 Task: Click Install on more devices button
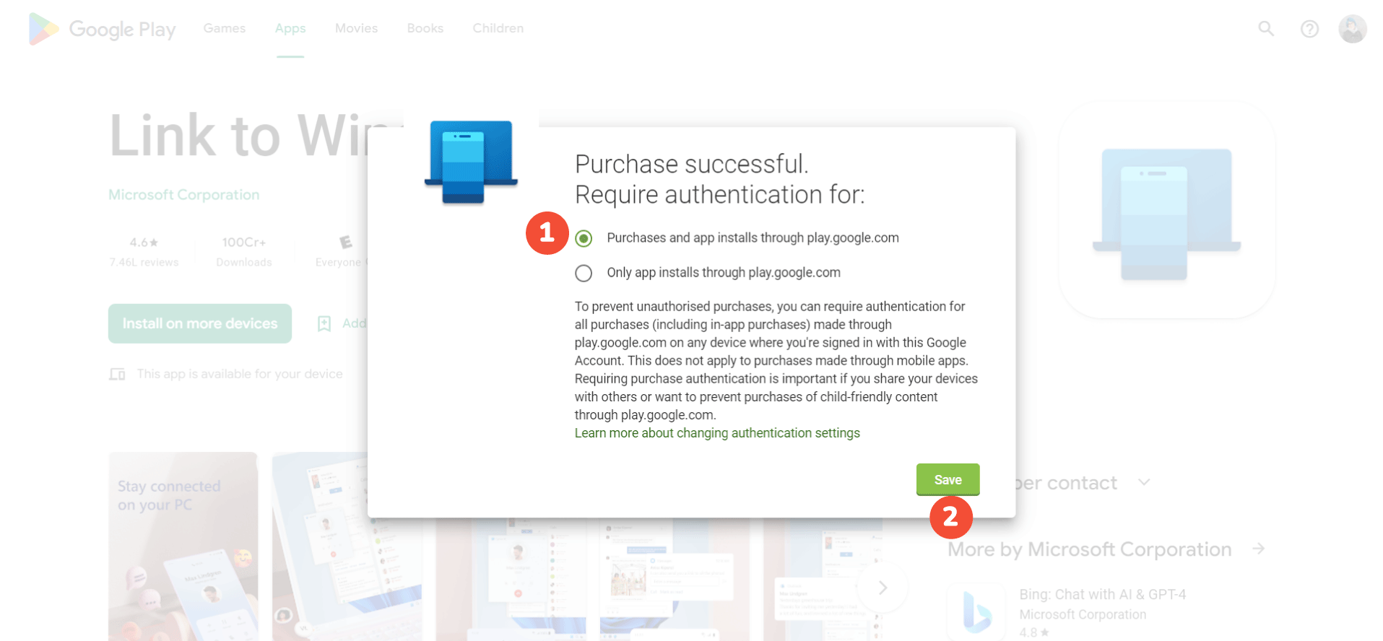(x=200, y=323)
